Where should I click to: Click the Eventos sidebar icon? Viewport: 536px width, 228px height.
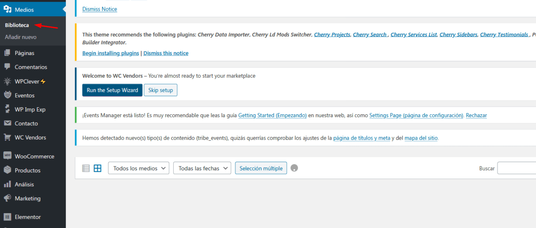click(x=7, y=95)
